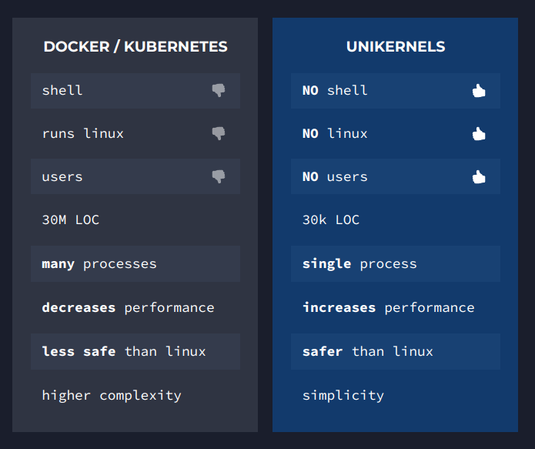
Task: Click the thumbs-down icon beside runs linux
Action: pyautogui.click(x=219, y=133)
